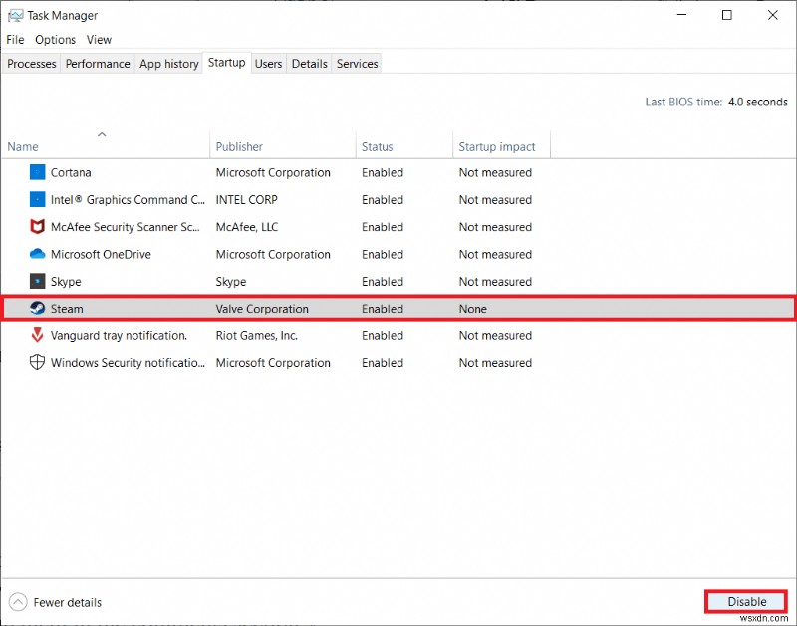
Task: Switch to the Details tab
Action: click(x=309, y=64)
